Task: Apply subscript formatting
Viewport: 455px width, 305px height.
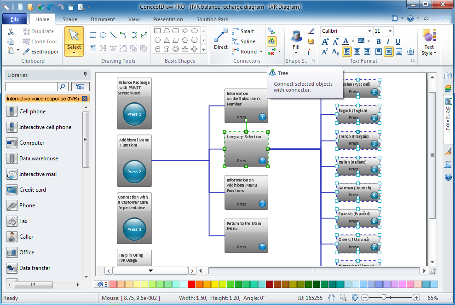Action: (x=335, y=52)
